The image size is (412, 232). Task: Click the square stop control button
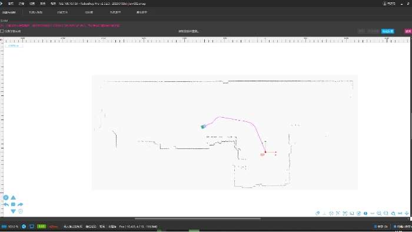click(13, 204)
